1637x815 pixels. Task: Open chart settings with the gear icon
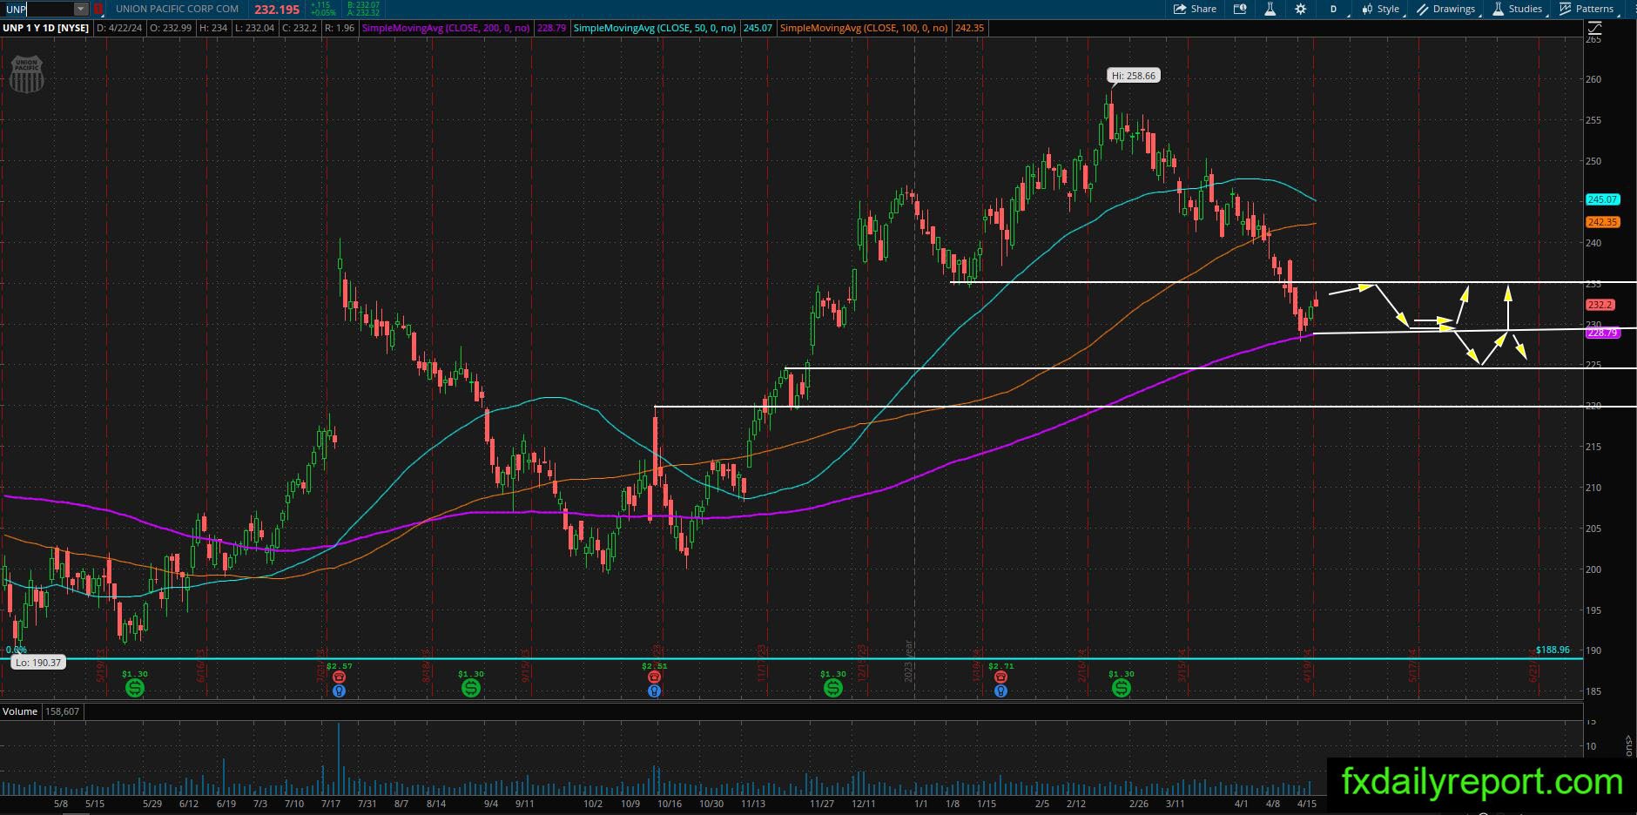(x=1300, y=9)
